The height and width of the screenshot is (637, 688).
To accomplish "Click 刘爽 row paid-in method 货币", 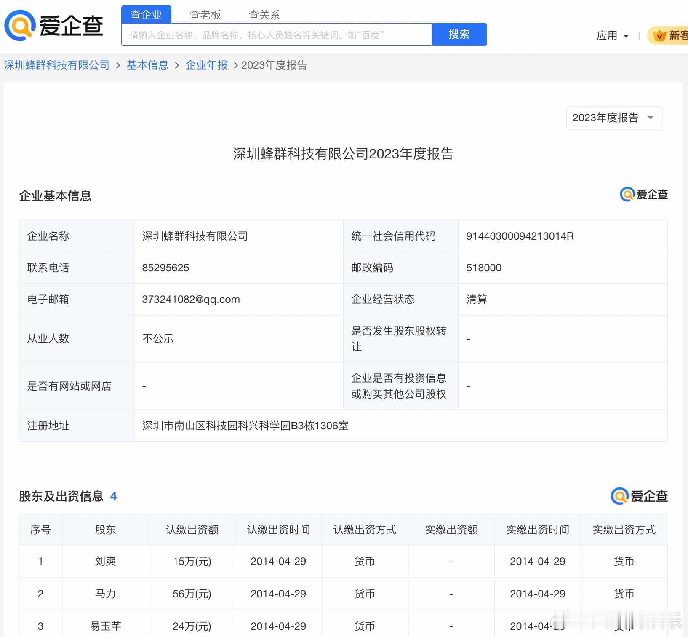I will 624,561.
